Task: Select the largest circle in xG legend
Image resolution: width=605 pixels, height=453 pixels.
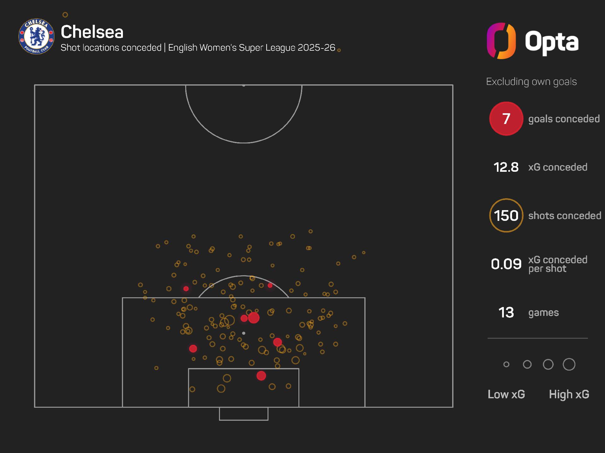Action: [569, 365]
